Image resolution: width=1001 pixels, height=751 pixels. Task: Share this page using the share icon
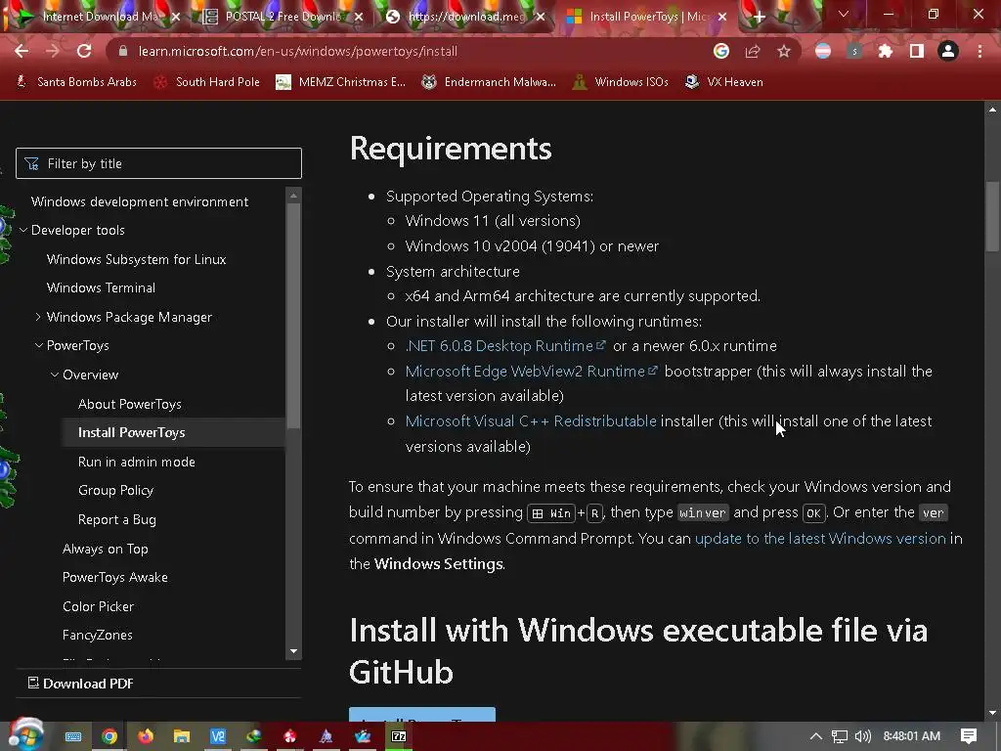point(753,51)
